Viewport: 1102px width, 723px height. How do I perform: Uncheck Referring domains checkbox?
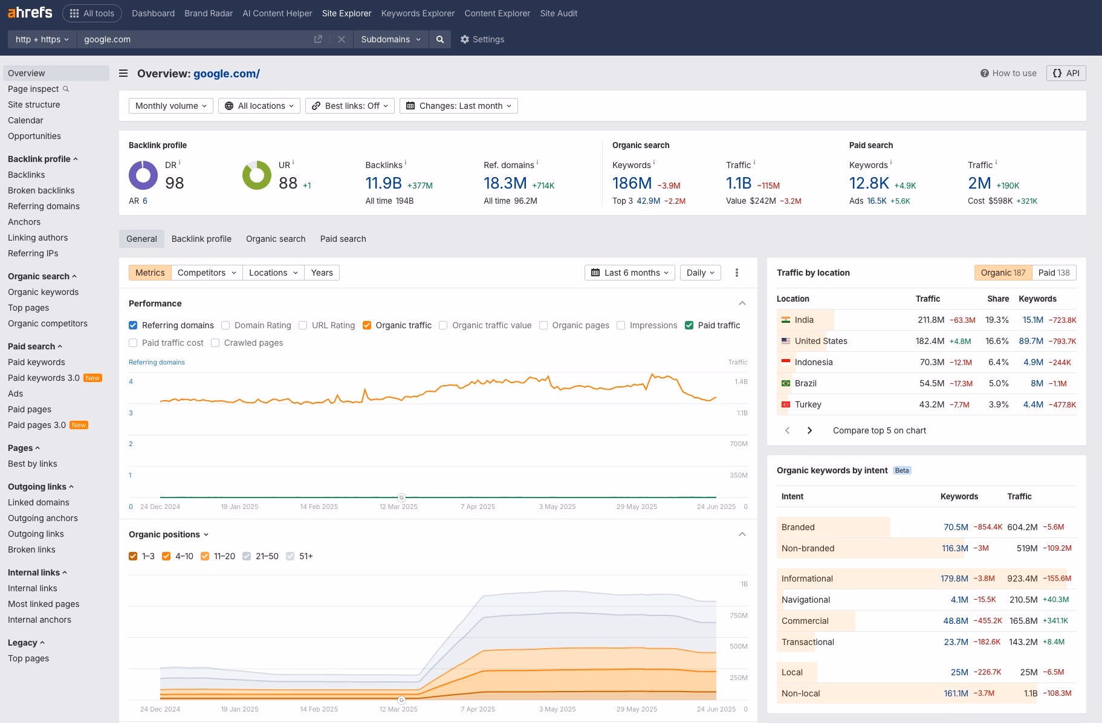point(133,325)
